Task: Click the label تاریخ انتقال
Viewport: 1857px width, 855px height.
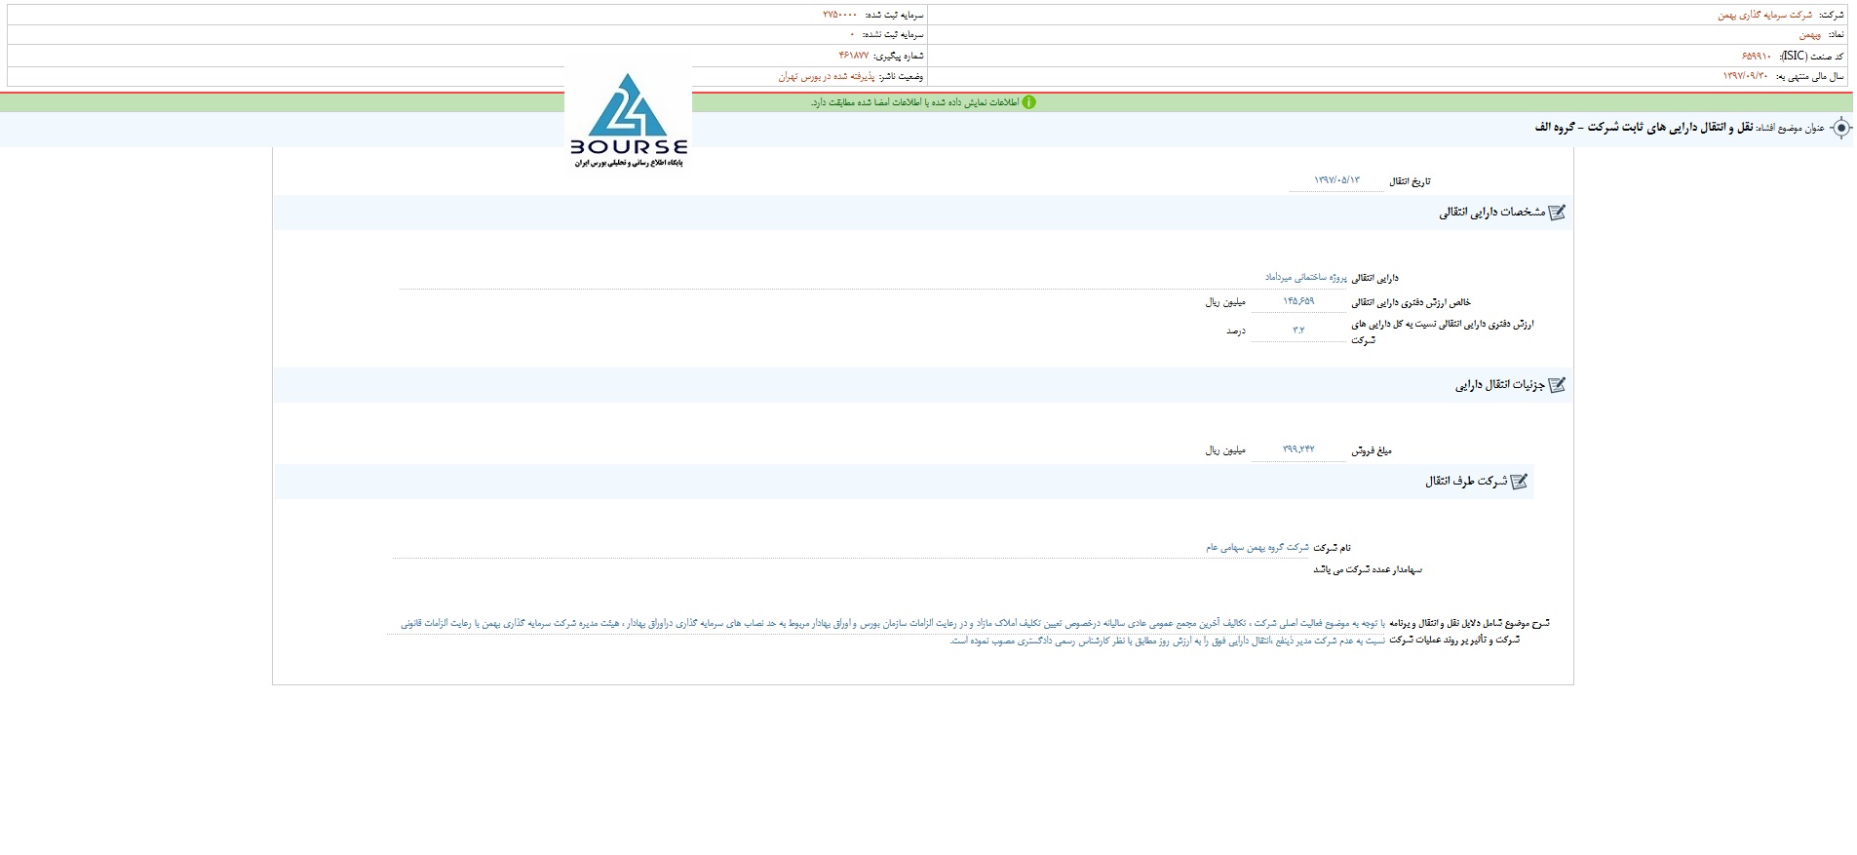Action: coord(1411,181)
